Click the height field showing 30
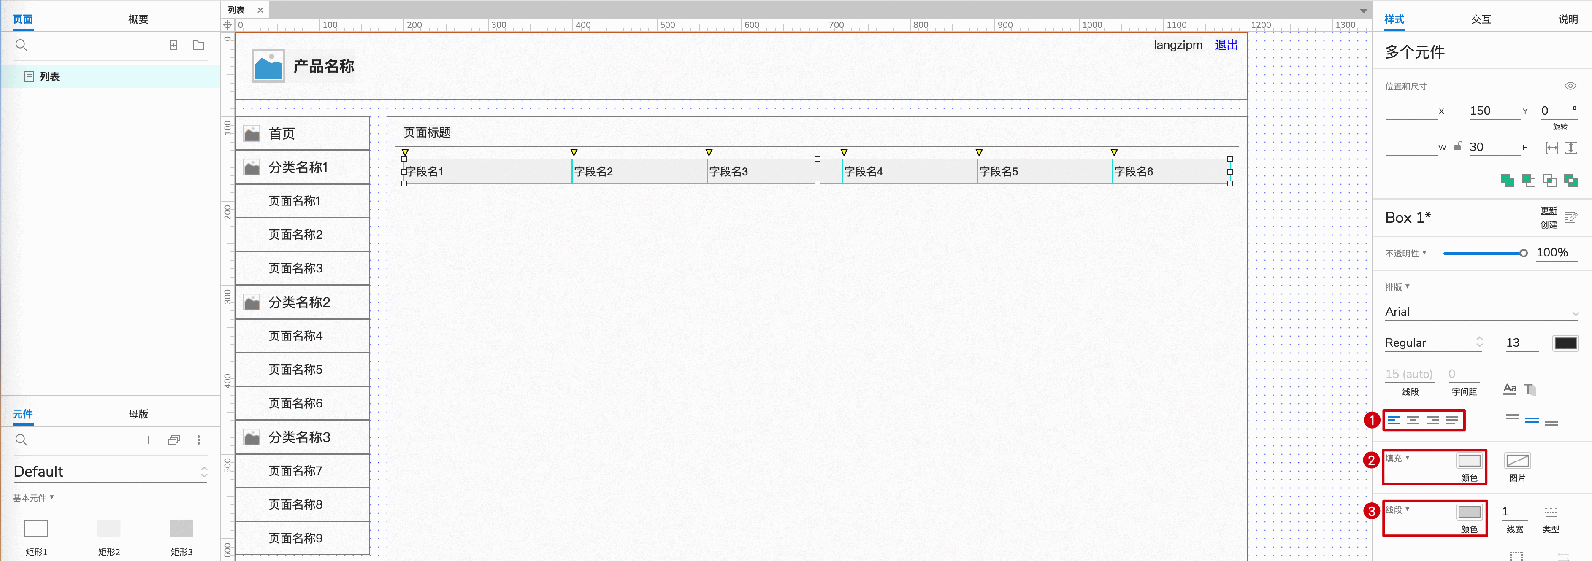 pos(1495,147)
